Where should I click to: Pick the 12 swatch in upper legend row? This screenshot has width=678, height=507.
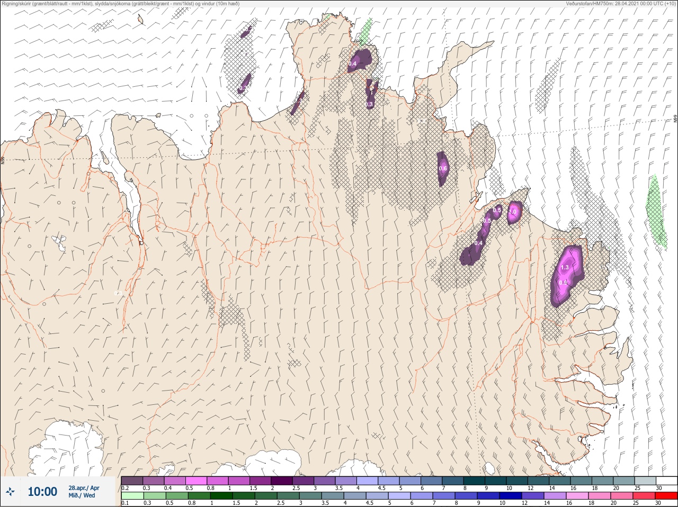click(539, 481)
